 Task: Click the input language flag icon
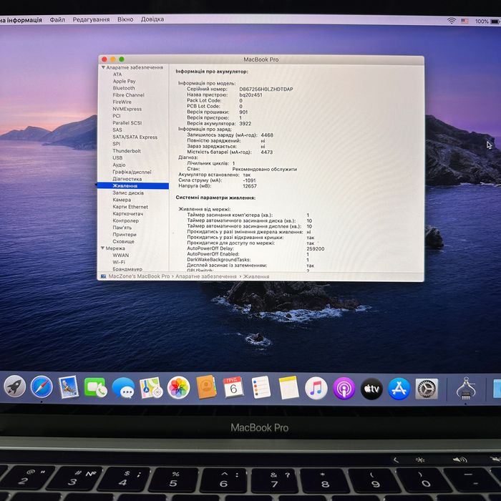[x=464, y=21]
